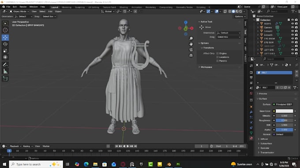The height and width of the screenshot is (168, 300).
Task: Add a new material slot
Action: pyautogui.click(x=296, y=72)
